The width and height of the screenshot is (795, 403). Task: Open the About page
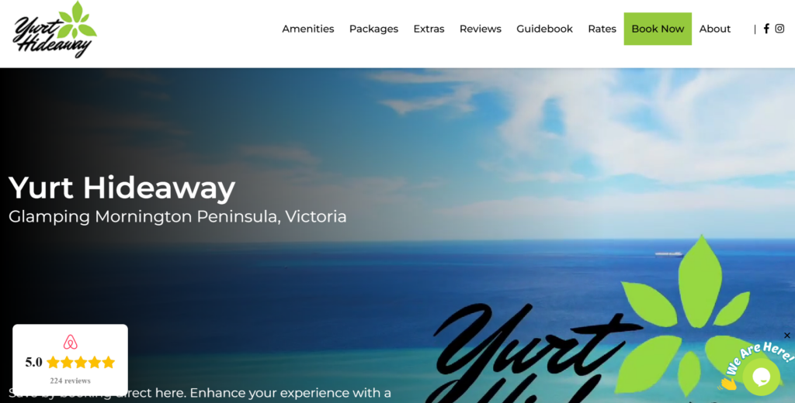coord(715,29)
